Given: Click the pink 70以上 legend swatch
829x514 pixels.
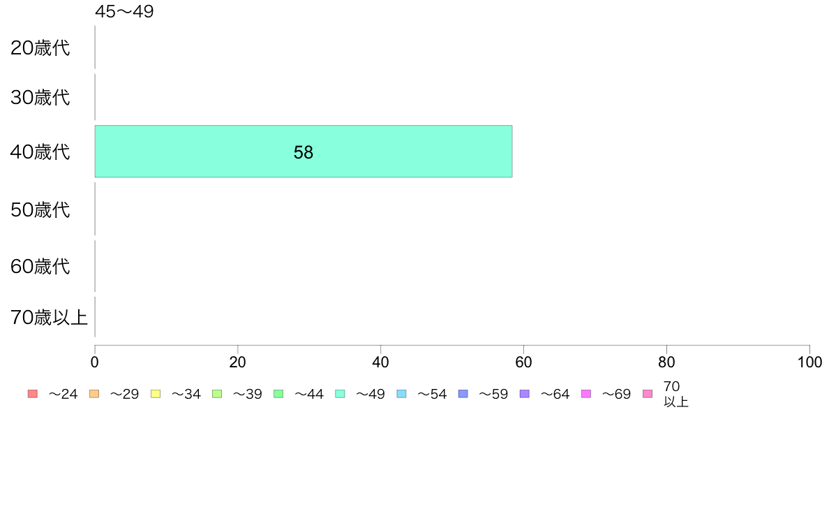Looking at the screenshot, I should click(648, 394).
